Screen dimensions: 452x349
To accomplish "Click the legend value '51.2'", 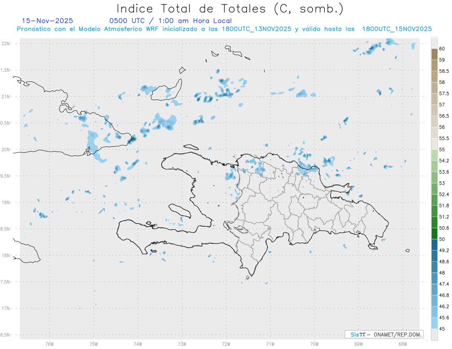I will tap(444, 217).
